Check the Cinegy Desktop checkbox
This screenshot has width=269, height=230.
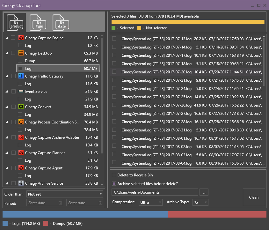coord(13,53)
